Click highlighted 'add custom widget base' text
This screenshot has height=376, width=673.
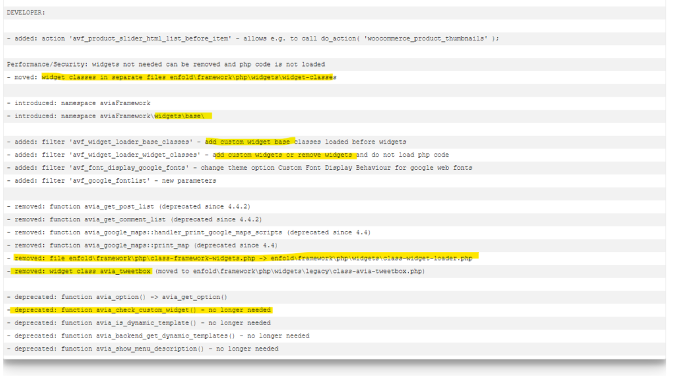coord(249,142)
